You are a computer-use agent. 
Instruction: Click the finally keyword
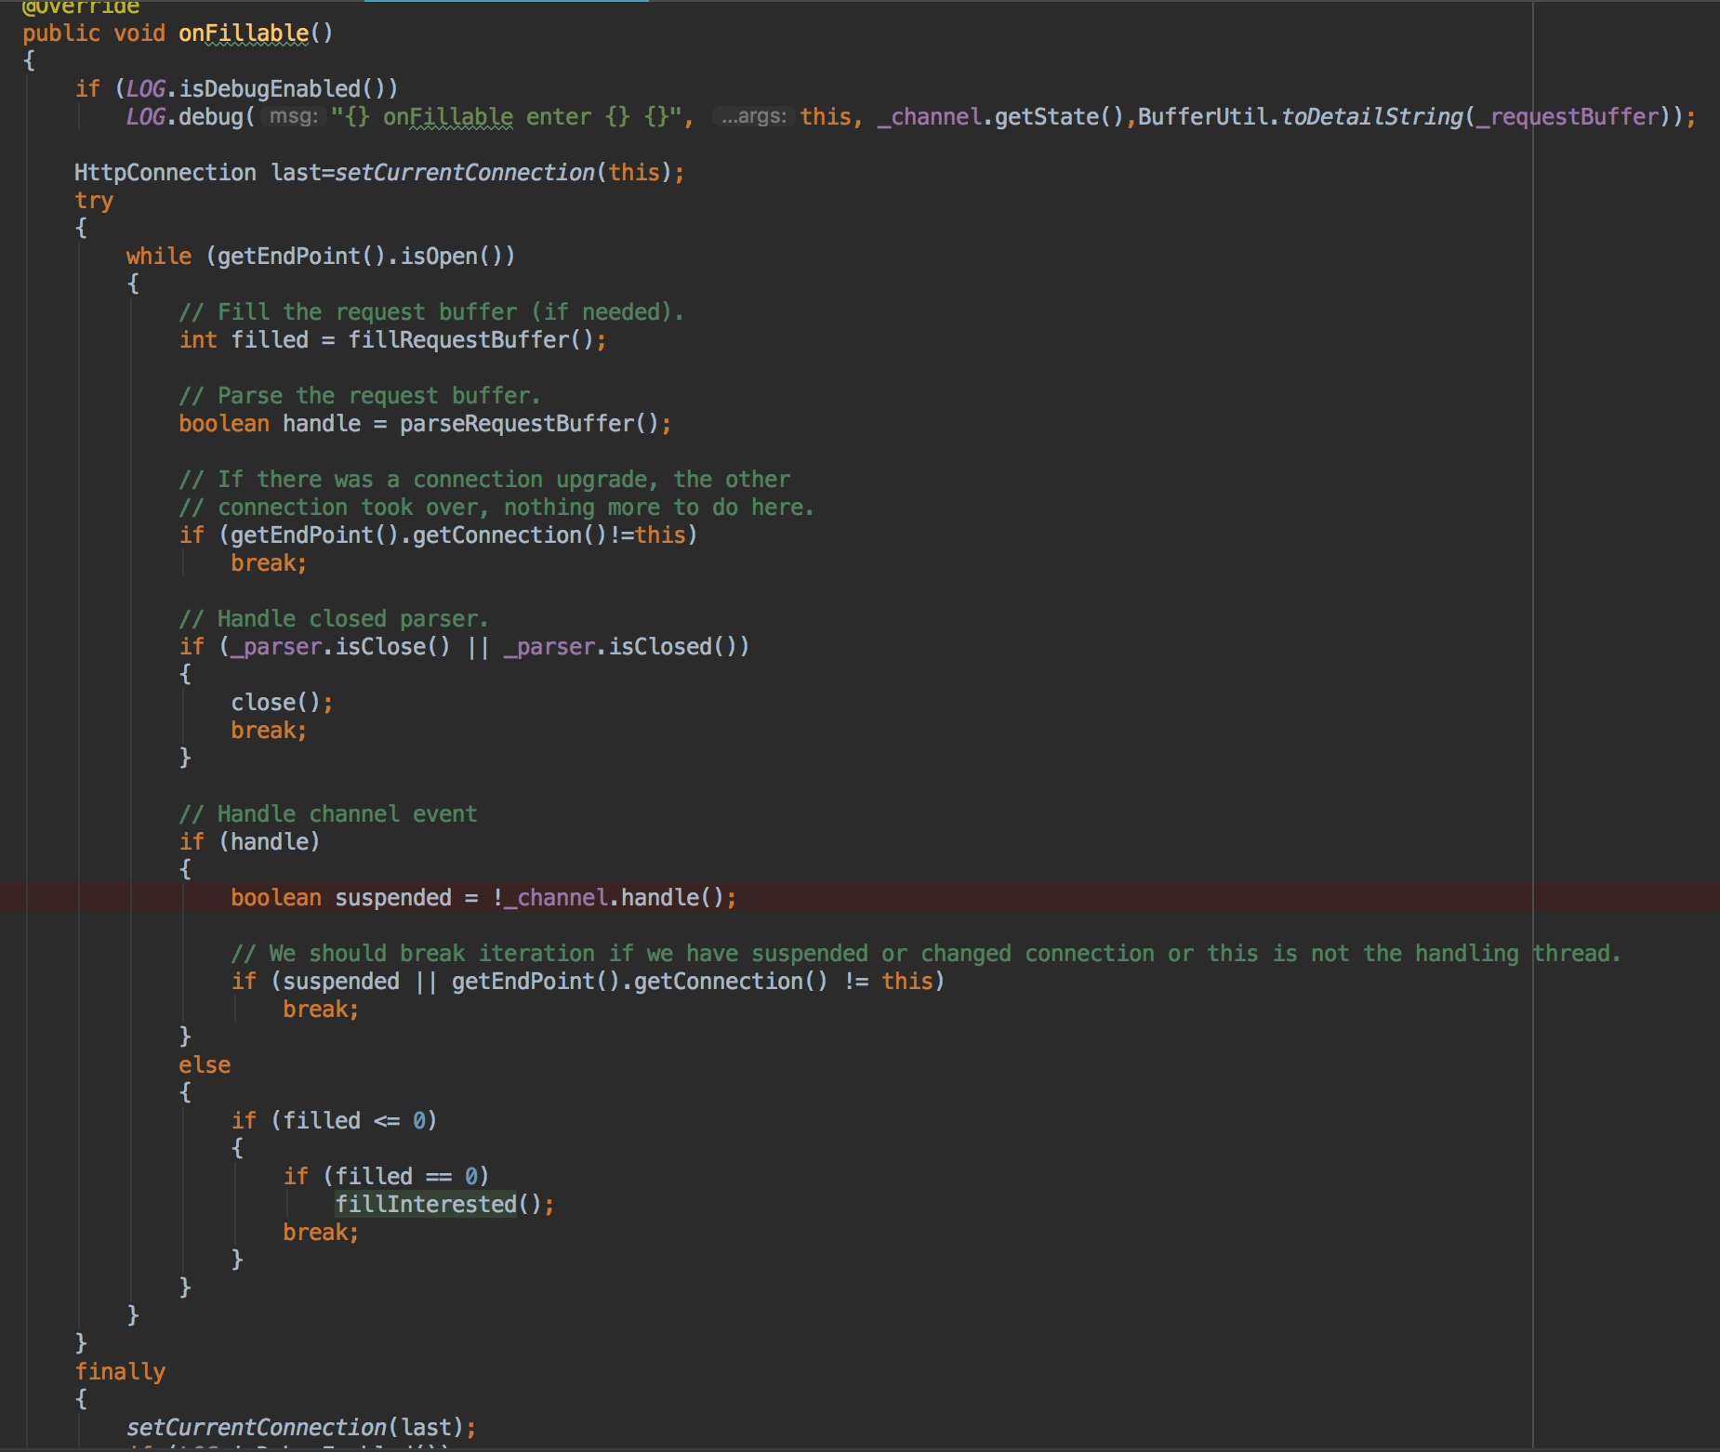pyautogui.click(x=120, y=1372)
